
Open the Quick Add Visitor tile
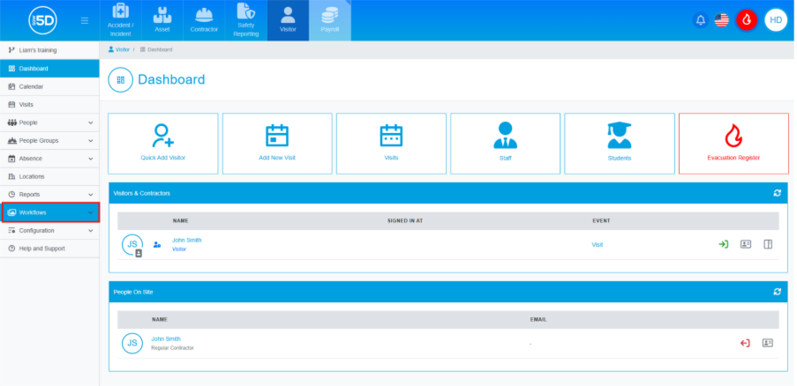click(x=162, y=143)
